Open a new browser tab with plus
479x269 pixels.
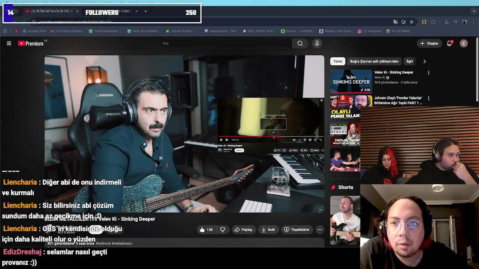(146, 11)
